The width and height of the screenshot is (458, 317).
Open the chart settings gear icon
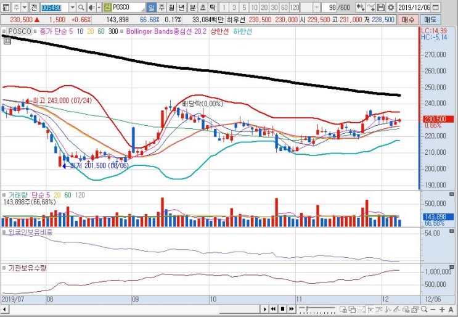[x=391, y=7]
